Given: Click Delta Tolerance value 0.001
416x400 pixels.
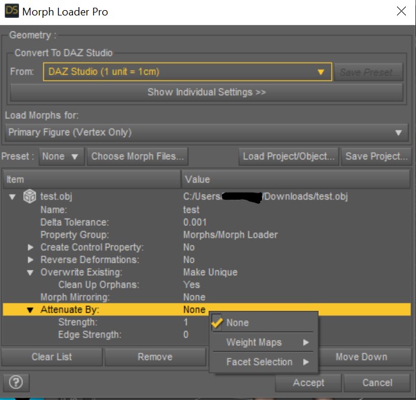Looking at the screenshot, I should pyautogui.click(x=195, y=222).
